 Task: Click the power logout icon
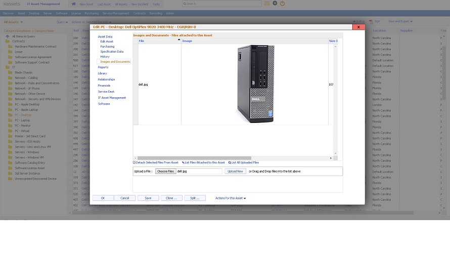(282, 4)
